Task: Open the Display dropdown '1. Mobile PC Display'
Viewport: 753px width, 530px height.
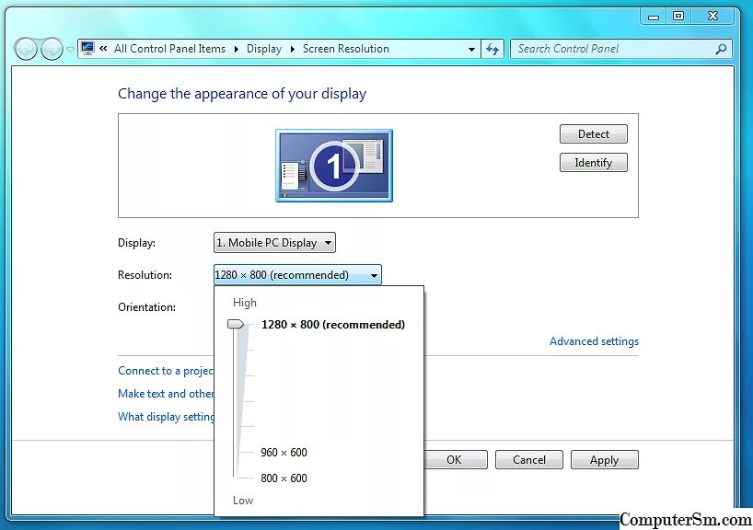Action: click(274, 242)
